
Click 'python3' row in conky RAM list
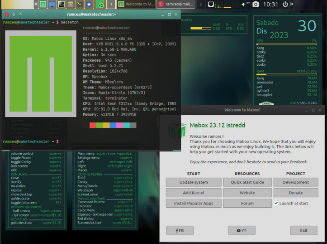coord(287,91)
